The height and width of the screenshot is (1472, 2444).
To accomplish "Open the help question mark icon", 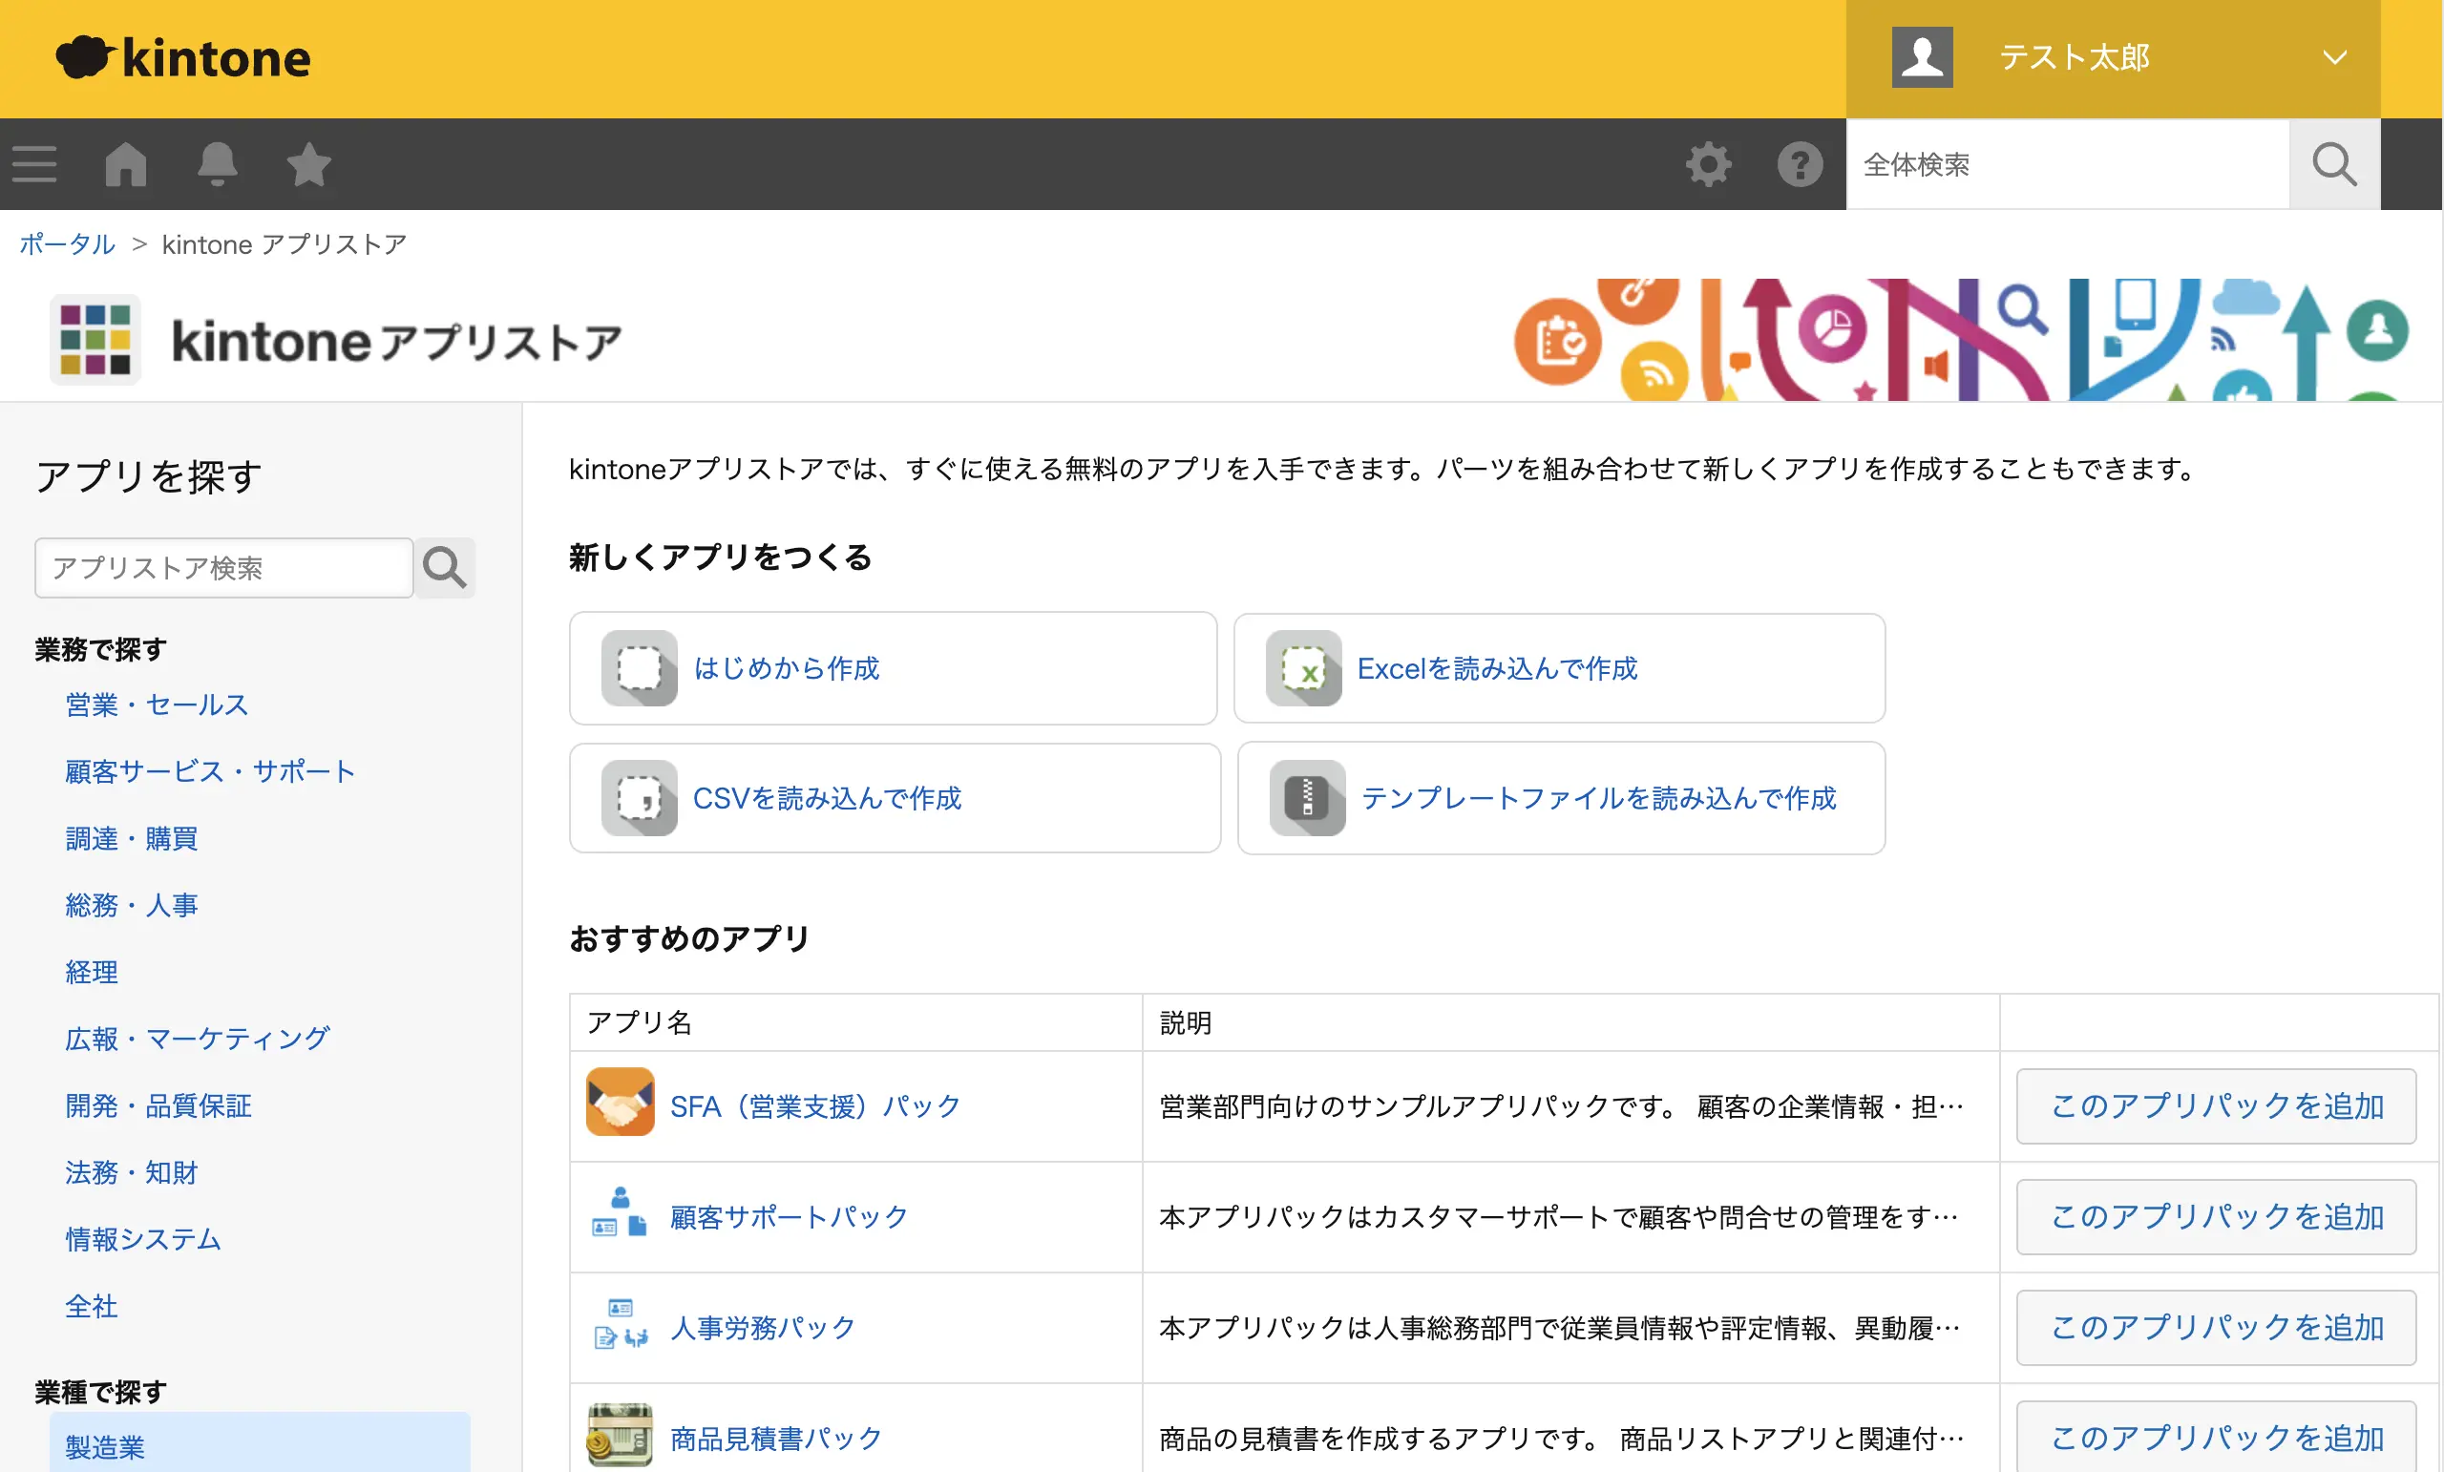I will 1800,163.
